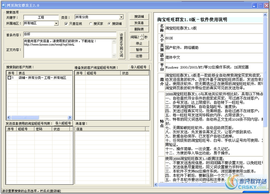Open the 所属地区 region dropdown showing 所有地区
270x194 pixels.
[x=57, y=23]
